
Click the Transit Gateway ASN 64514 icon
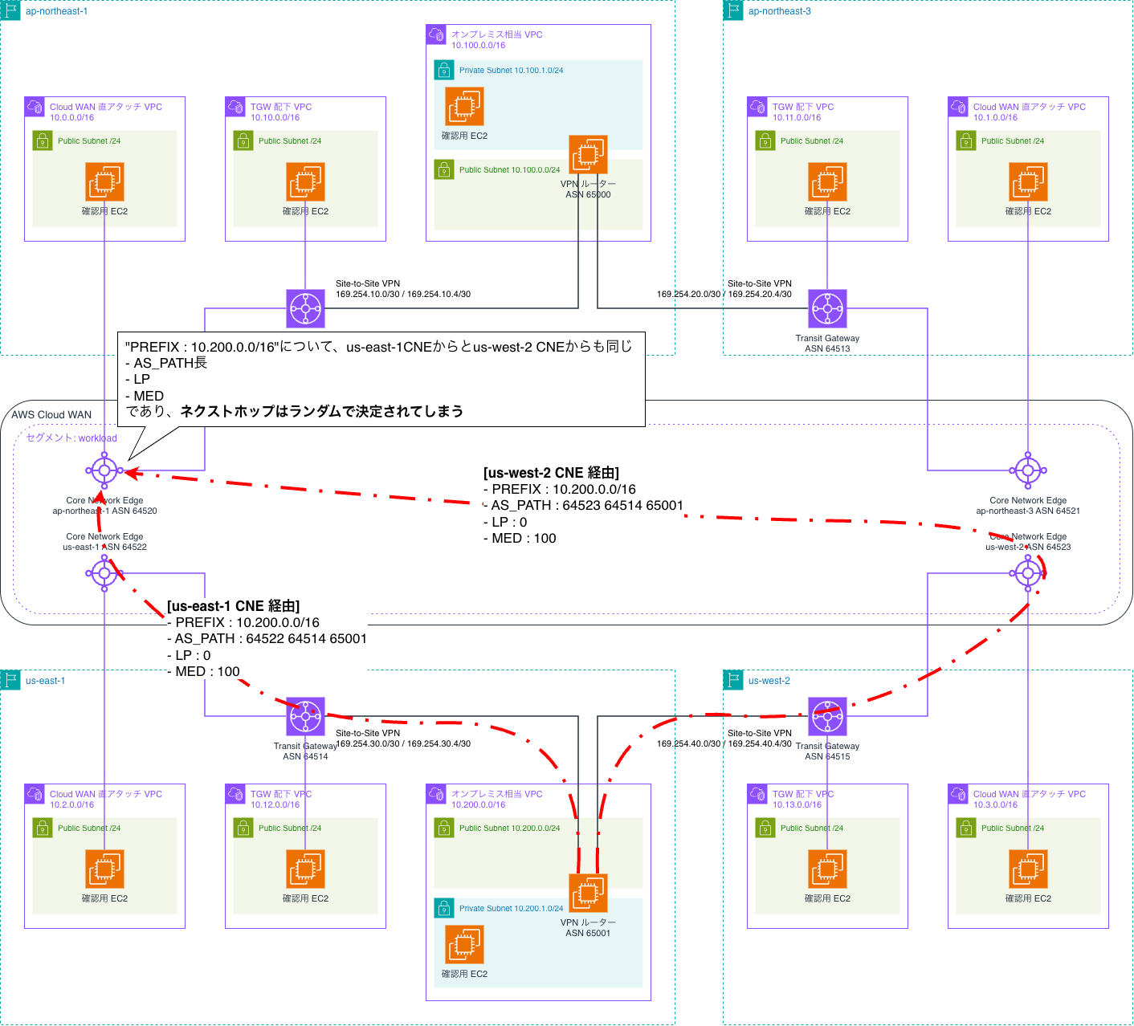tap(305, 716)
